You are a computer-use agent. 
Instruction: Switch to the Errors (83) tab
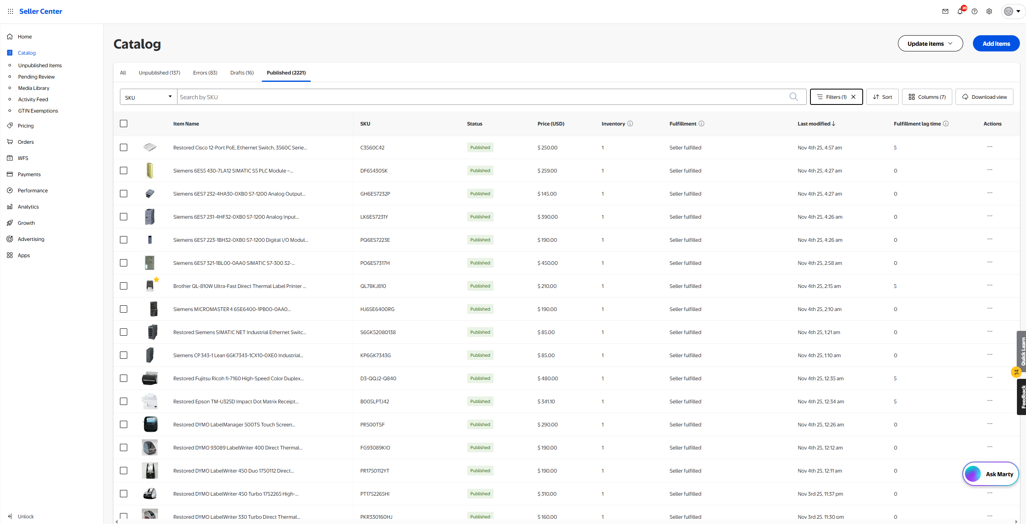(x=205, y=73)
